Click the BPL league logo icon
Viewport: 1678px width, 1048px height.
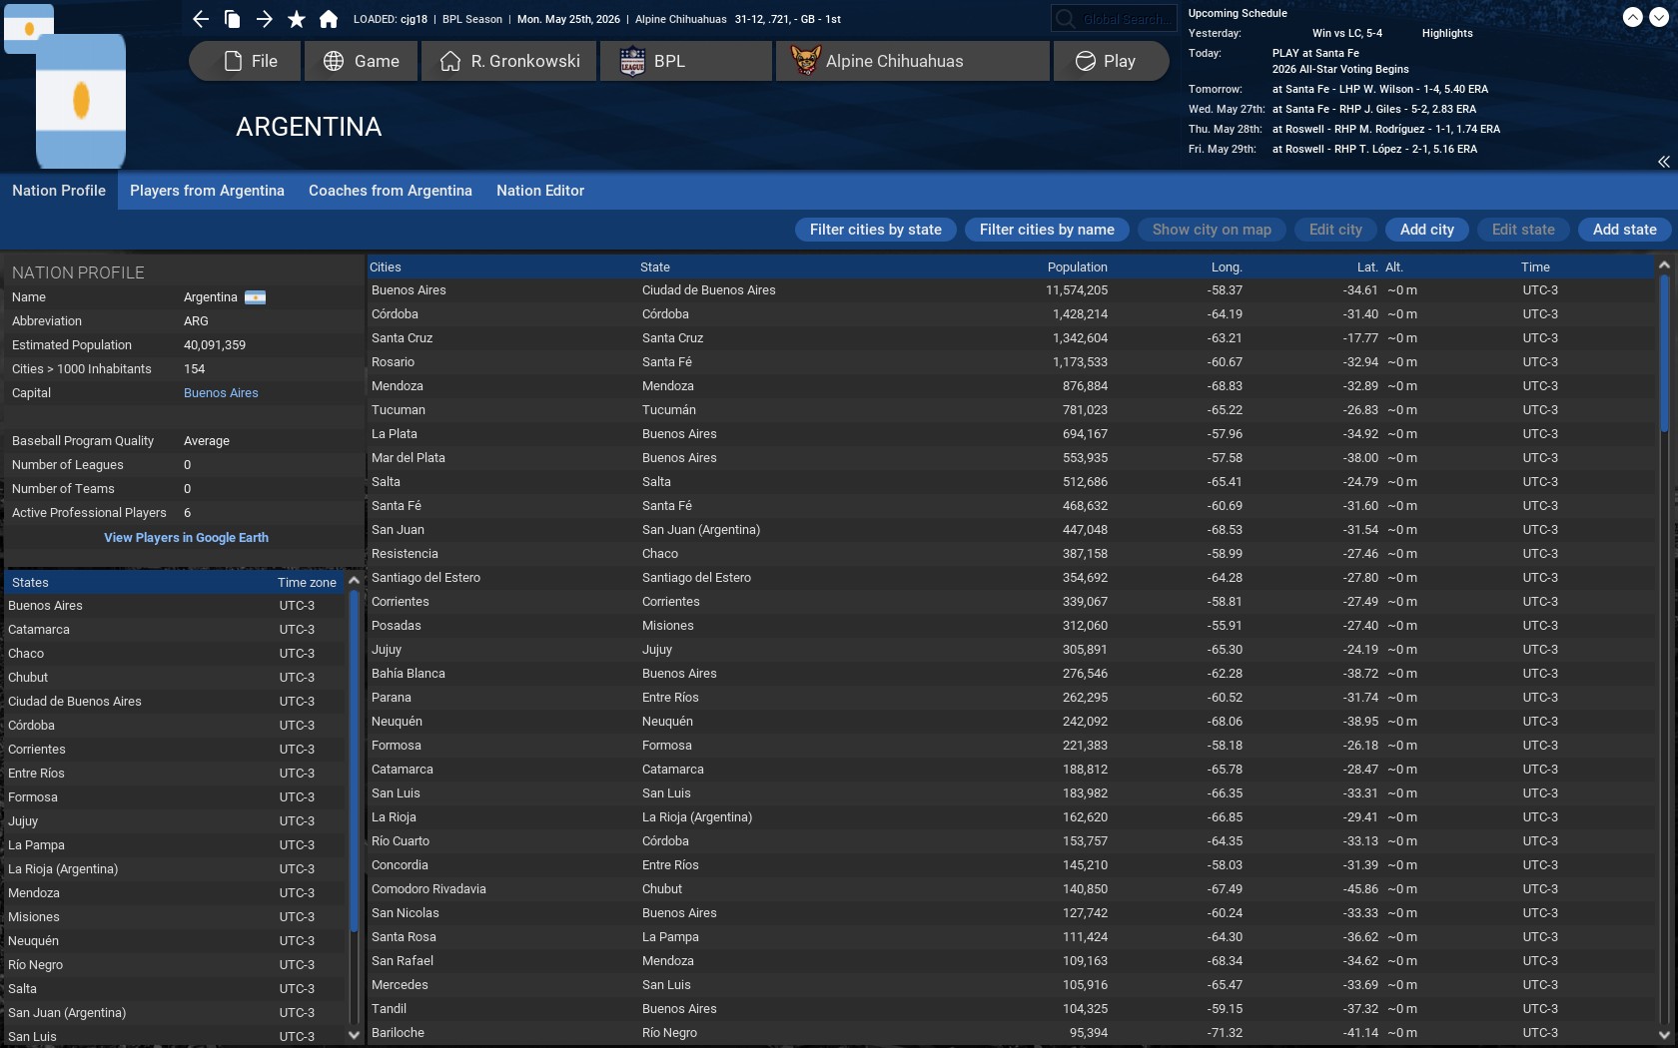tap(632, 61)
